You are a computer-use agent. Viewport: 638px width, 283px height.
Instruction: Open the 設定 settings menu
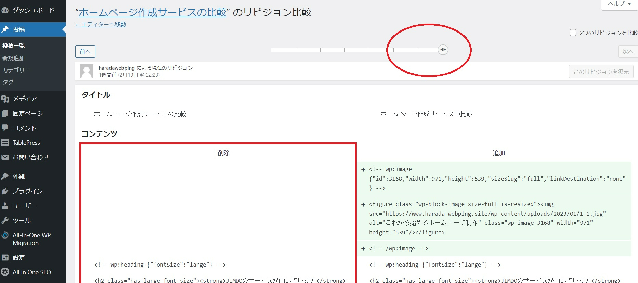click(19, 258)
